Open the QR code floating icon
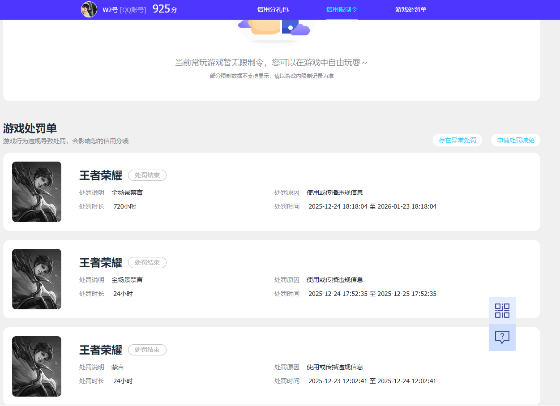Screen dimensions: 560x406 pyautogui.click(x=502, y=311)
